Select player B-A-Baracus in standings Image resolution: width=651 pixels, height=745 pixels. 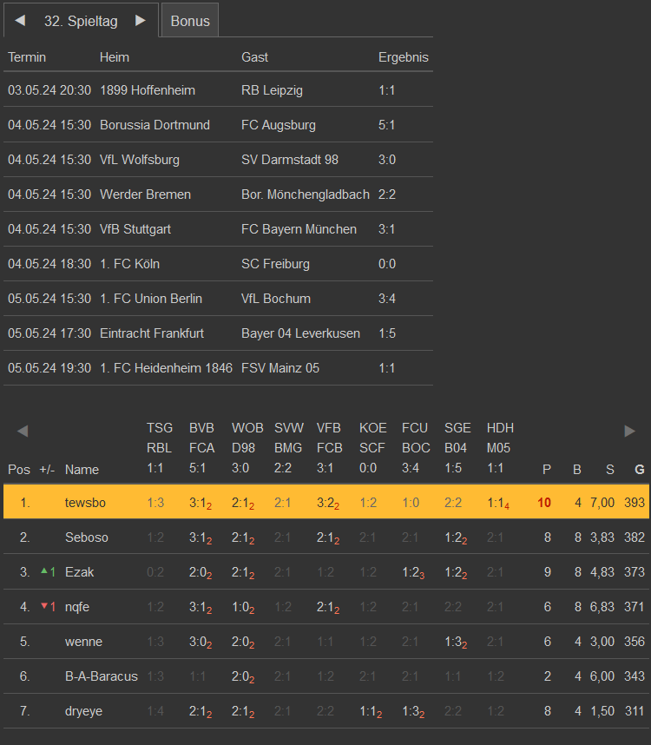point(101,676)
